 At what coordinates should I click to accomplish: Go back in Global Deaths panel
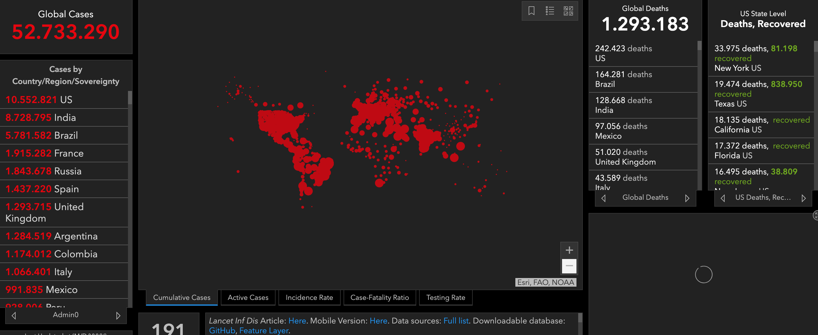(x=603, y=198)
